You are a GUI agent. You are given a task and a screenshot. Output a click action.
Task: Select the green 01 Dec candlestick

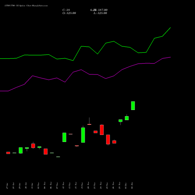(x=127, y=118)
